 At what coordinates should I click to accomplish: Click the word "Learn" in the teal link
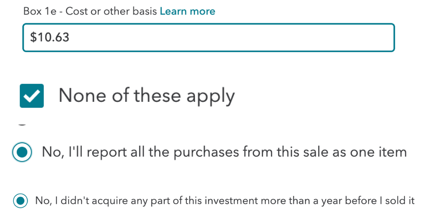(x=173, y=11)
